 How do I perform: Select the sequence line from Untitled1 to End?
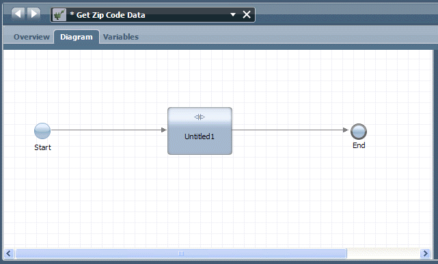(290, 130)
